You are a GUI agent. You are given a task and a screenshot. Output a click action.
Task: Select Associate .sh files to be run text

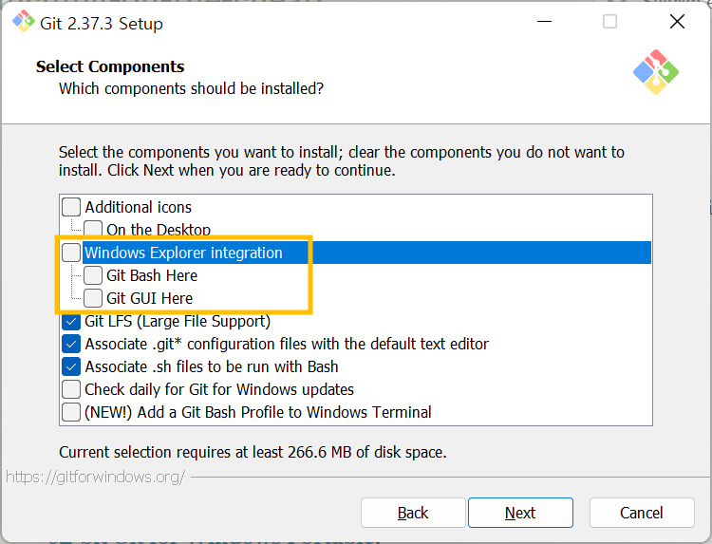pyautogui.click(x=212, y=366)
